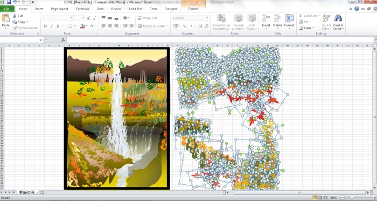
Task: Click the zoom slider in status bar
Action: pyautogui.click(x=352, y=198)
